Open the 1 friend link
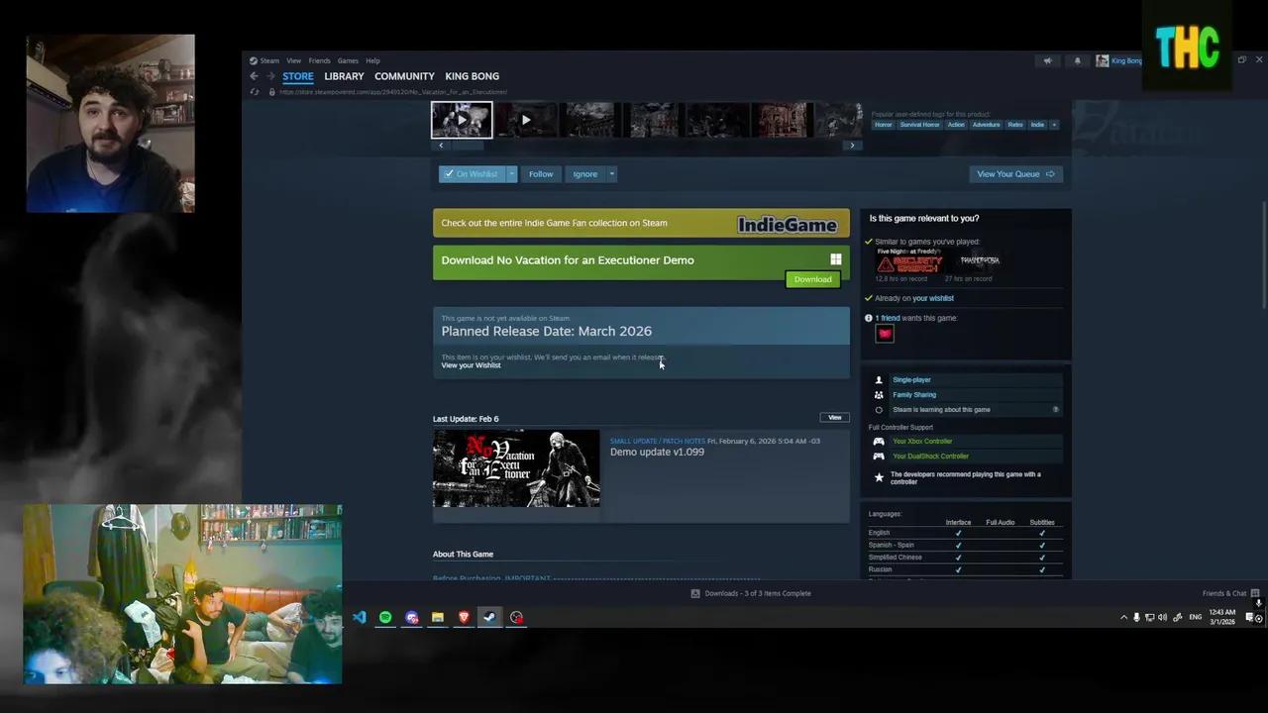The image size is (1268, 713). [888, 318]
